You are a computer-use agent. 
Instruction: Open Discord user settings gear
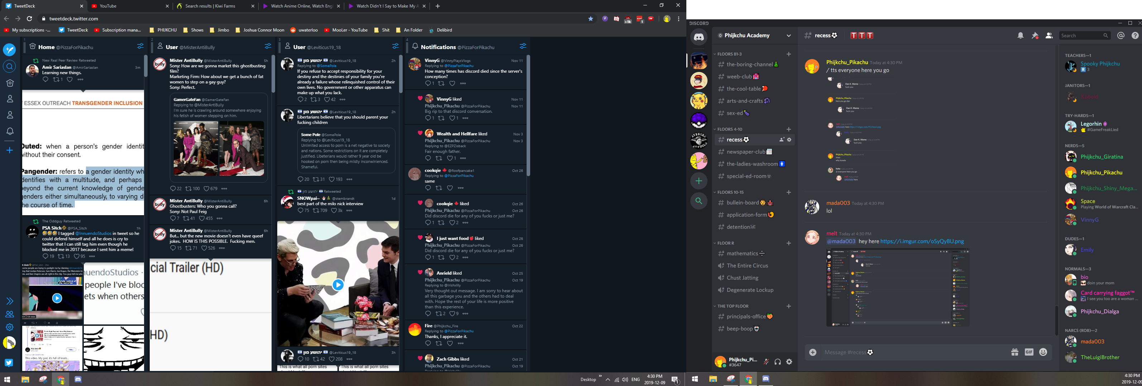pos(789,362)
